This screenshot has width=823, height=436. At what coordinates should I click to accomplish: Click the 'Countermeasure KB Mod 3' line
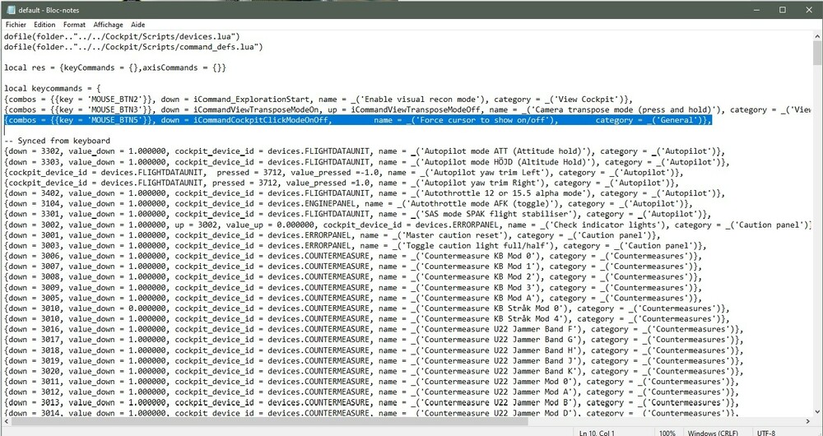tap(353, 288)
